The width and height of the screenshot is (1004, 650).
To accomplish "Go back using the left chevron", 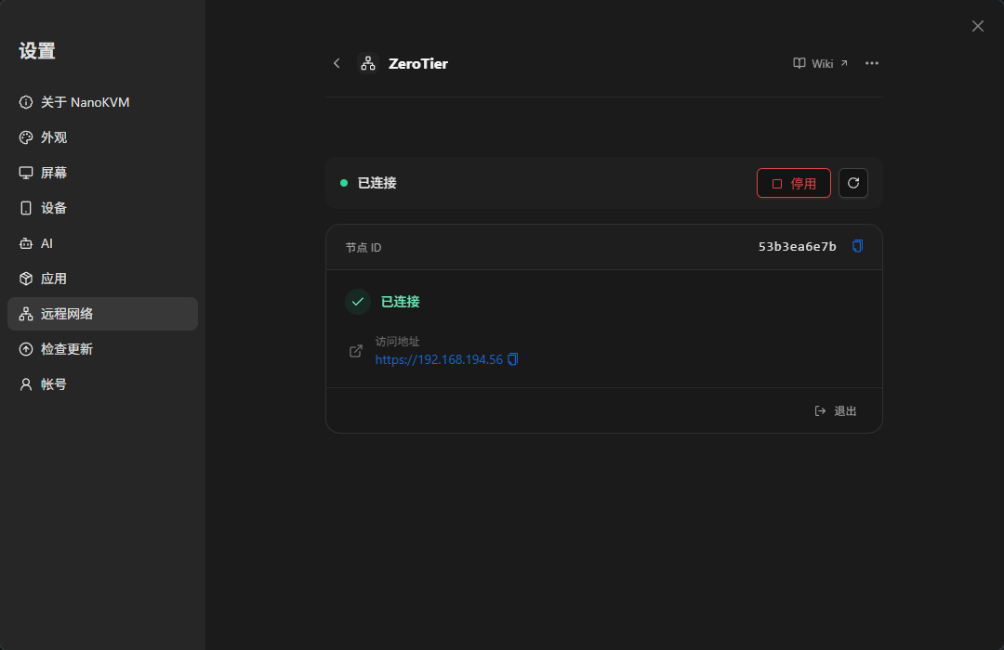I will click(337, 63).
